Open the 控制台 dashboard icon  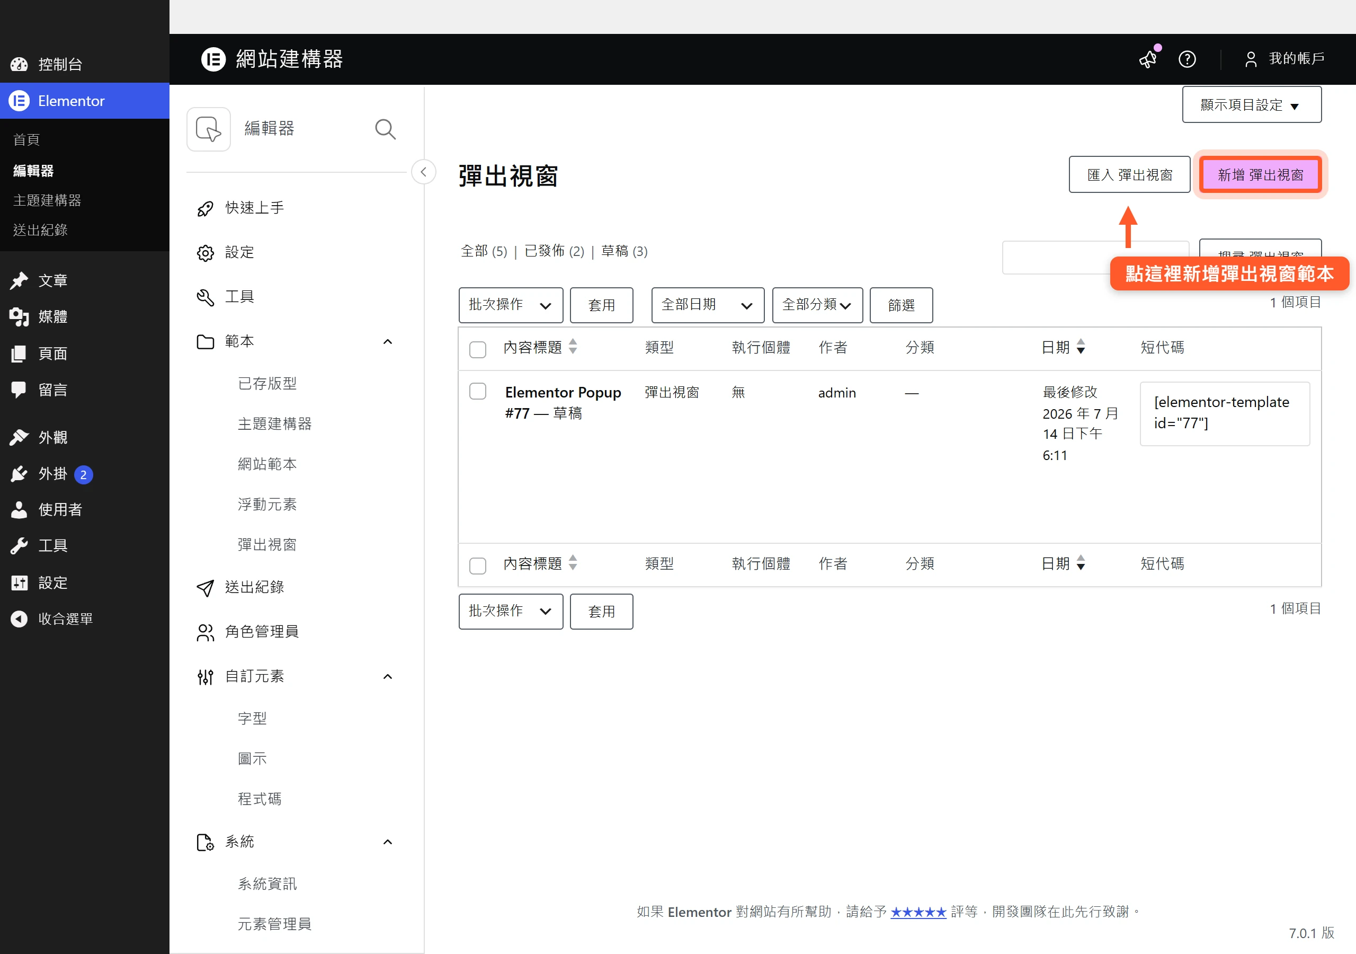19,64
